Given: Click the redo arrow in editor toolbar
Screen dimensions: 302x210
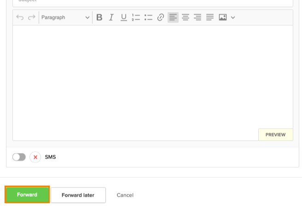Looking at the screenshot, I should (32, 17).
